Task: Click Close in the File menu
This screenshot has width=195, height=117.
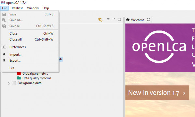Action: (x=30, y=33)
